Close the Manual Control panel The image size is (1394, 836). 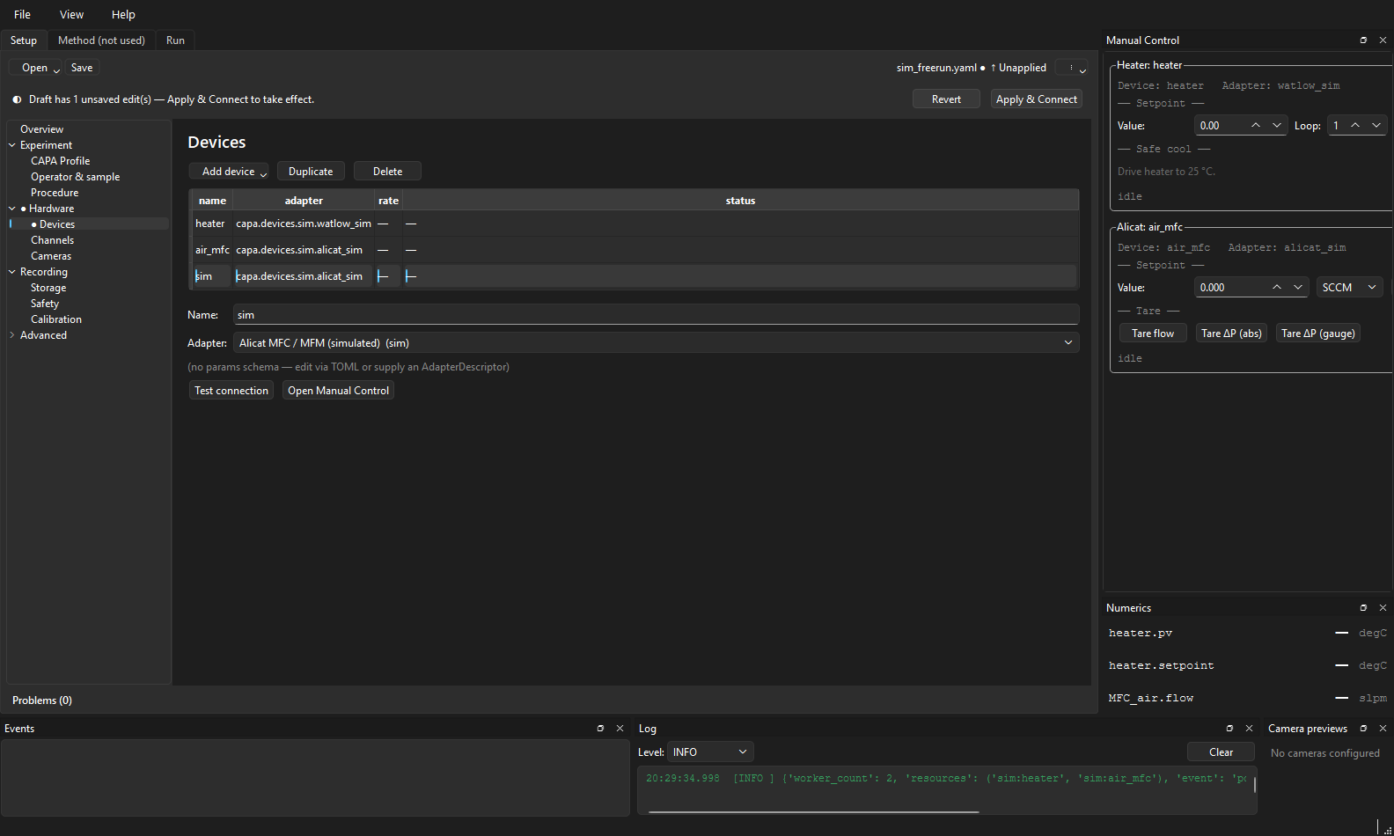coord(1383,40)
